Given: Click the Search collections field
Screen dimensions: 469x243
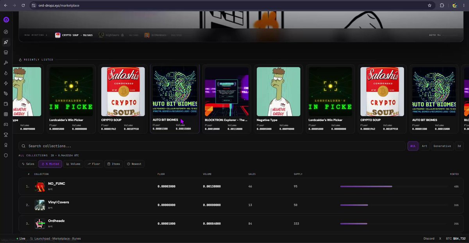Looking at the screenshot, I should (x=212, y=146).
